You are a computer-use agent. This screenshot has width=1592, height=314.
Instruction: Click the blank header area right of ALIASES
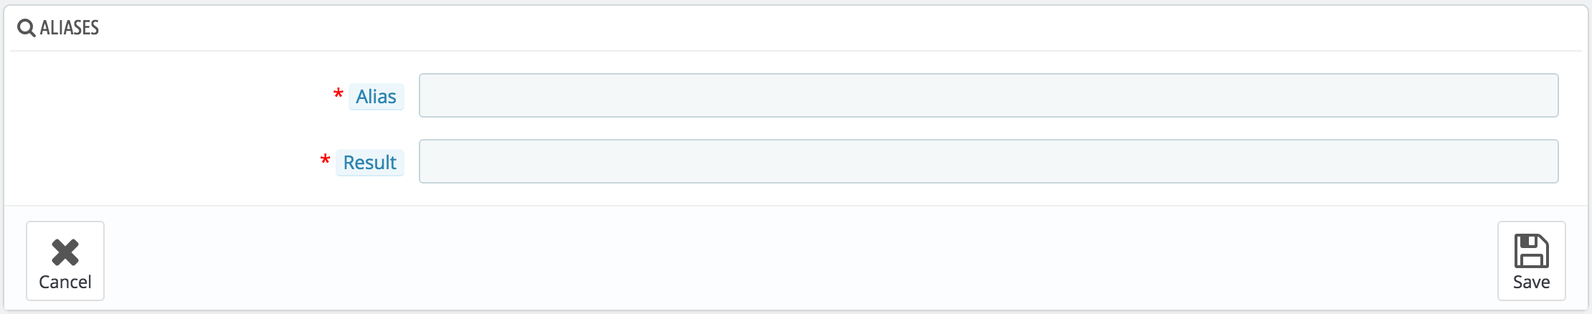click(x=839, y=28)
